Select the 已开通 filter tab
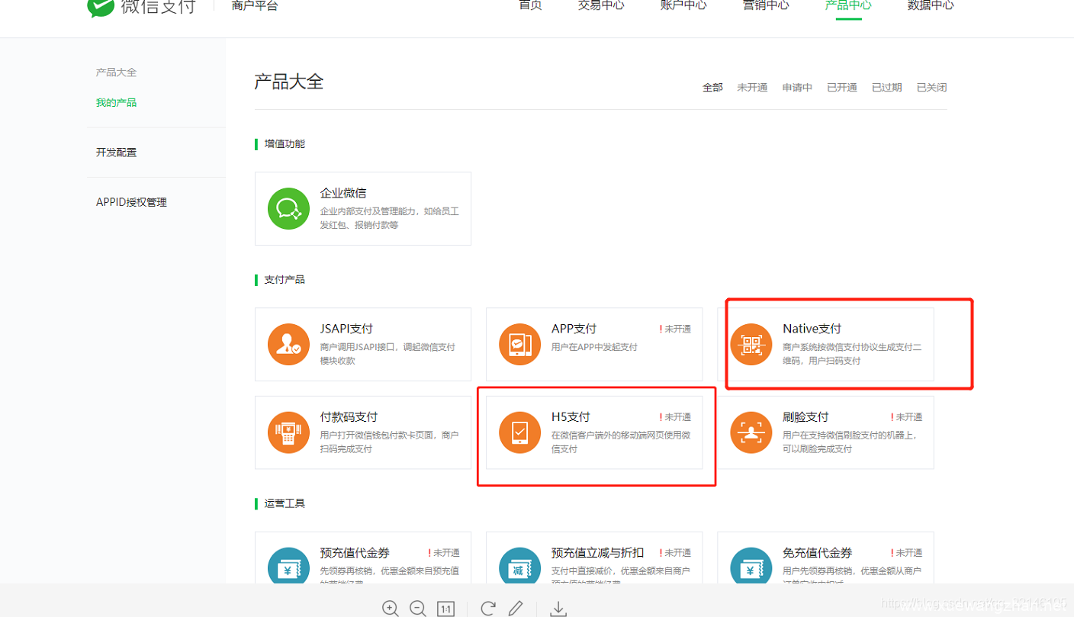This screenshot has height=617, width=1074. (841, 87)
